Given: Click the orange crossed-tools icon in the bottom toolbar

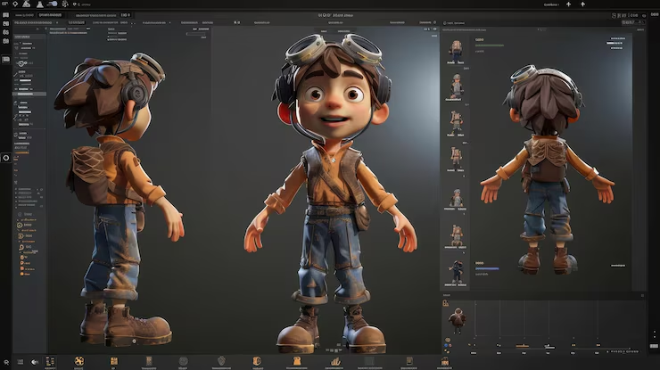Looking at the screenshot, I should pos(79,362).
